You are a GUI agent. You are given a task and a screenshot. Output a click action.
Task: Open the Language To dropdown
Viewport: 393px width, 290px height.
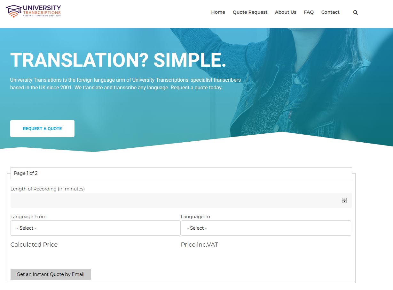tap(266, 228)
